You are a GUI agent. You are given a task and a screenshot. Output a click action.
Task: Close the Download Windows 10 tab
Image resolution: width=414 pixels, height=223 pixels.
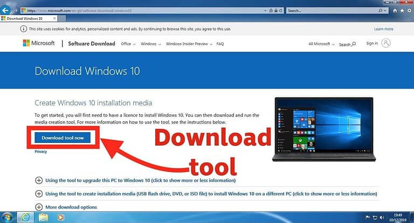click(x=54, y=18)
